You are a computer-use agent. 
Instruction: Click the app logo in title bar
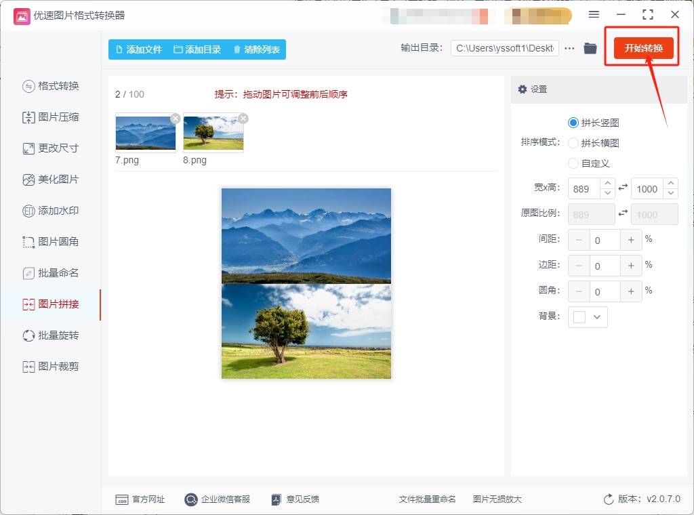(x=22, y=16)
